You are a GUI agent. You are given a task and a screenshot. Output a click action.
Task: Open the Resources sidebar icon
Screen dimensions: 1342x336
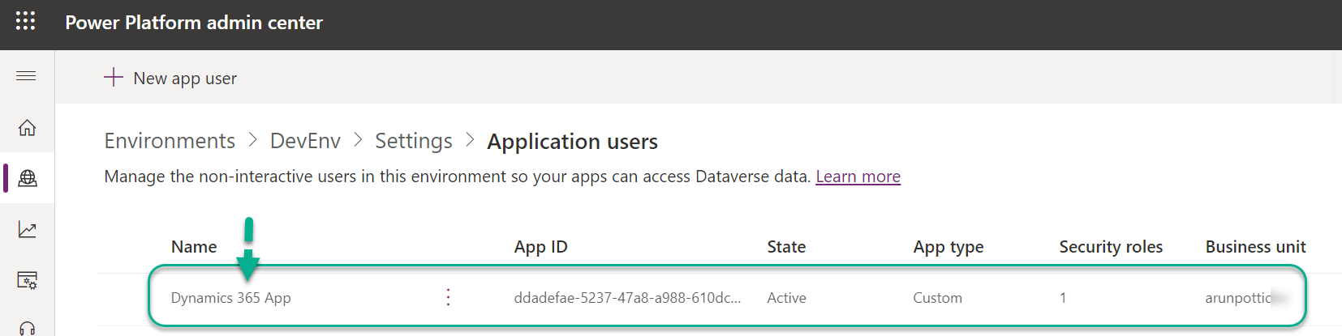tap(27, 281)
